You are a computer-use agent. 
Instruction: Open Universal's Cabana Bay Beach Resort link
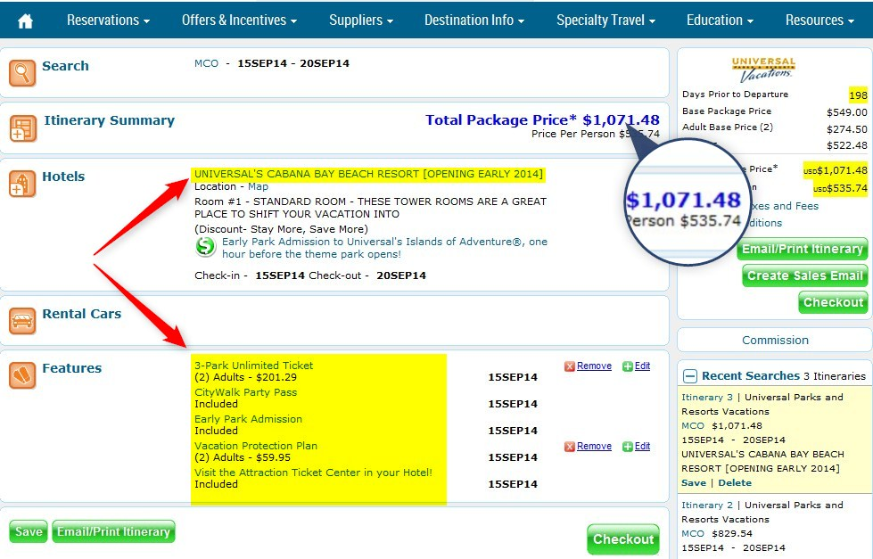click(x=368, y=174)
